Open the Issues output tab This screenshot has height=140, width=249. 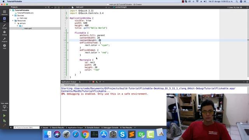[x=45, y=128]
